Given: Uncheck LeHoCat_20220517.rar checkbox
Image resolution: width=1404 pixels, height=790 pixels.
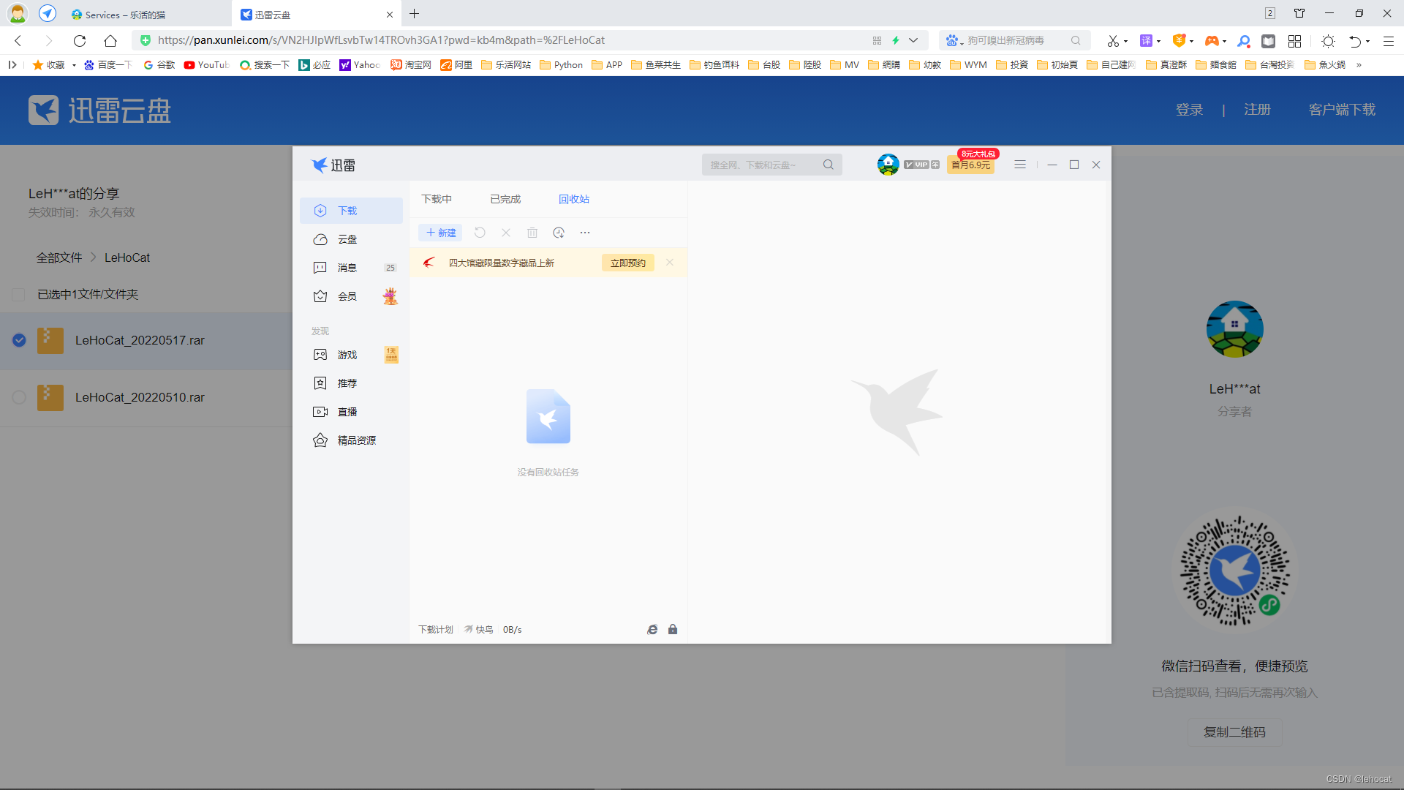Looking at the screenshot, I should pos(19,340).
